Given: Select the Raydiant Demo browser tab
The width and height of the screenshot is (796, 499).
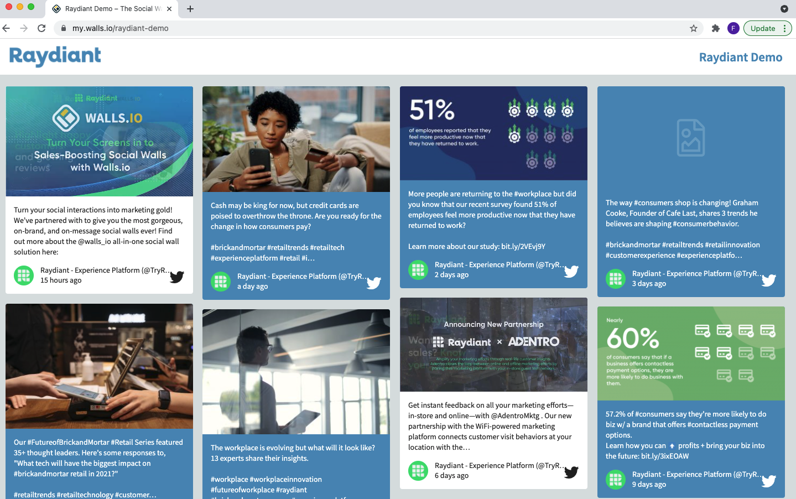Looking at the screenshot, I should click(108, 9).
